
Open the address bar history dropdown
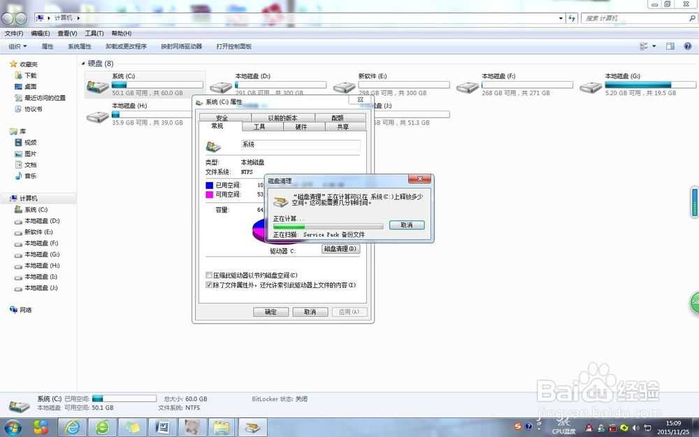561,18
